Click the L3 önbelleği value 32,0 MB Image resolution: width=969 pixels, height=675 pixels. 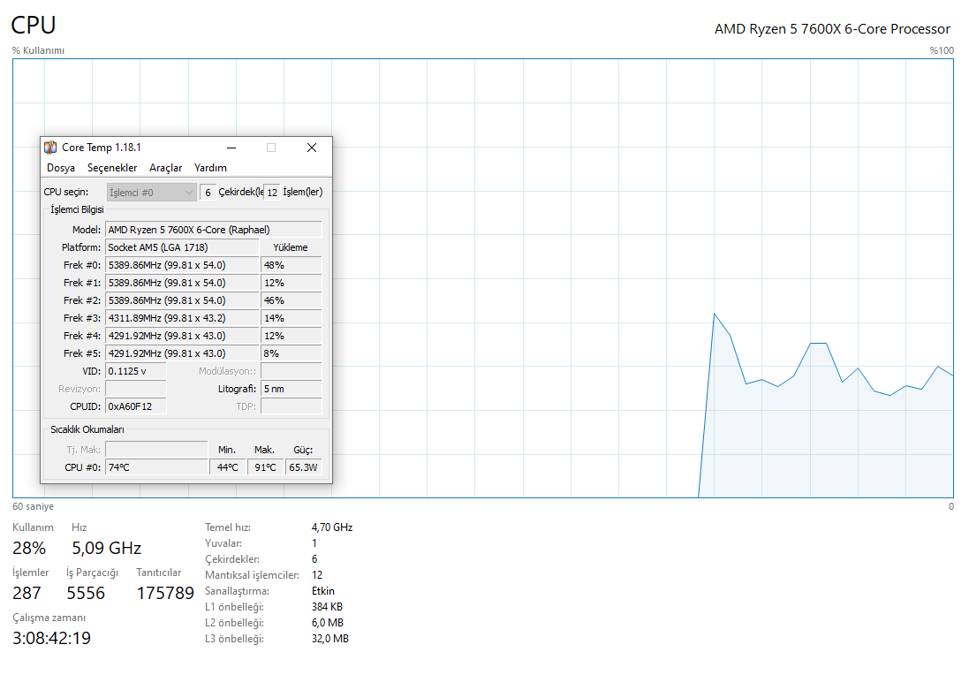coord(330,639)
